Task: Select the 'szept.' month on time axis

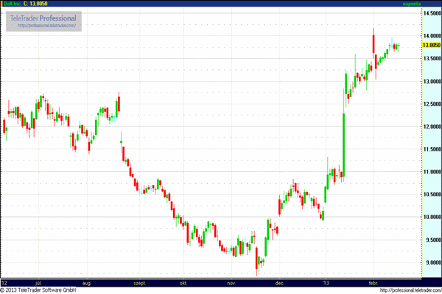Action: point(138,282)
